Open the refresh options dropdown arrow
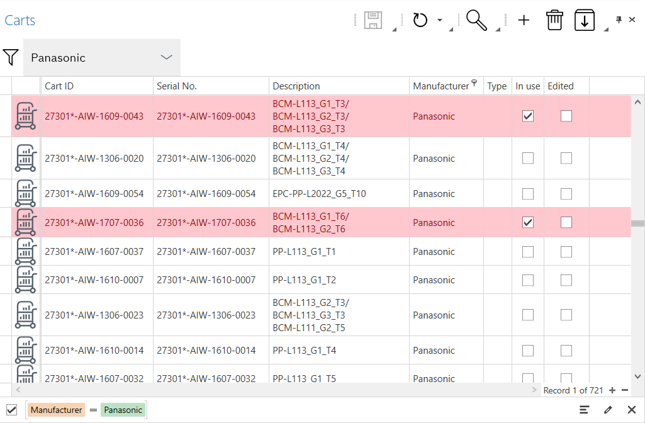The width and height of the screenshot is (645, 423). [440, 20]
